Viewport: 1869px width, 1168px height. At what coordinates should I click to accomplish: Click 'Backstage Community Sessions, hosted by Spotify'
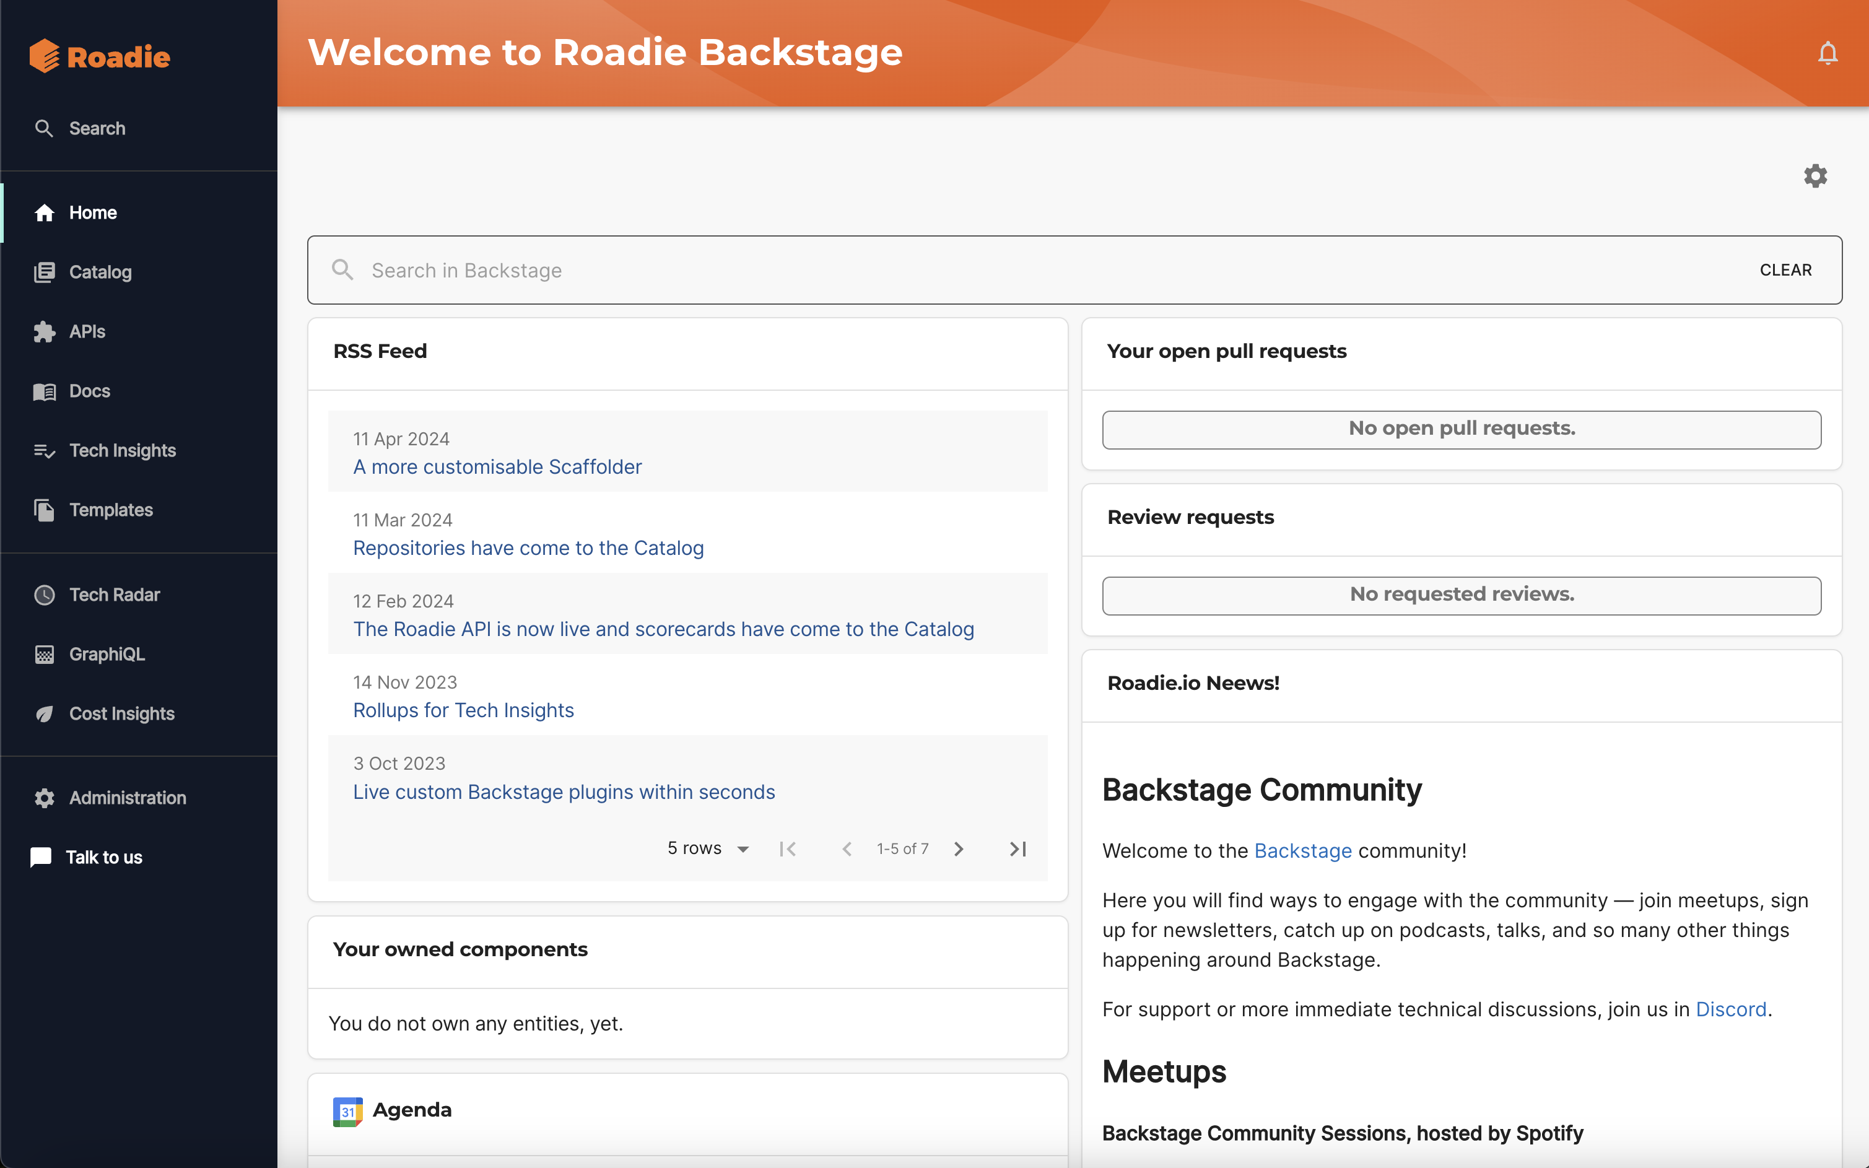click(x=1342, y=1133)
